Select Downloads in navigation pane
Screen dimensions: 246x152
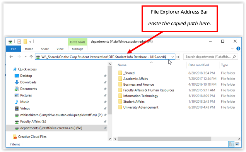pyautogui.click(x=28, y=82)
